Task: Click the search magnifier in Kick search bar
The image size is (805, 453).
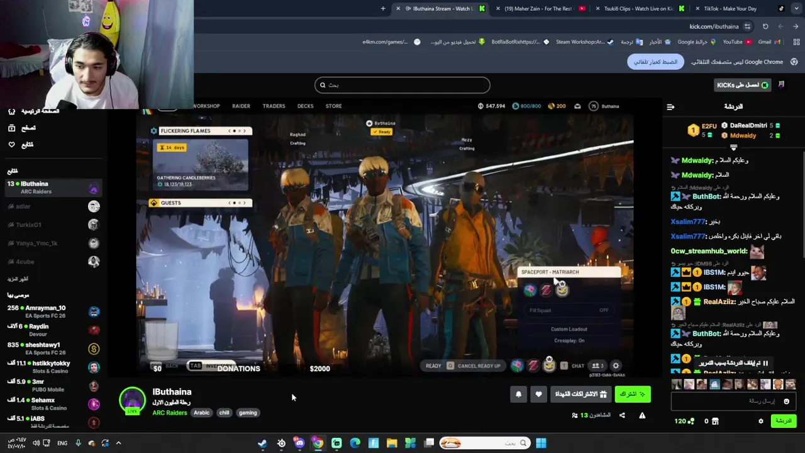Action: point(323,85)
